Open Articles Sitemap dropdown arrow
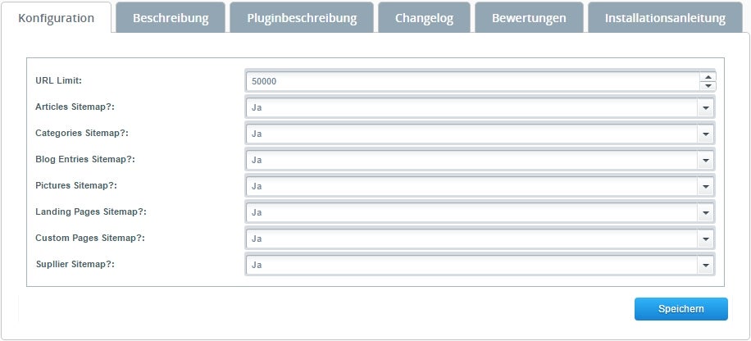This screenshot has width=751, height=341. [x=705, y=107]
